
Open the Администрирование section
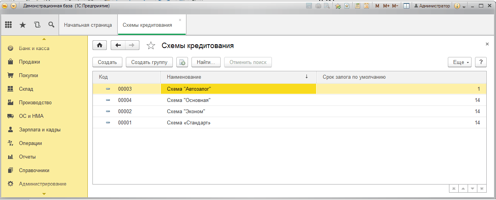click(x=44, y=184)
